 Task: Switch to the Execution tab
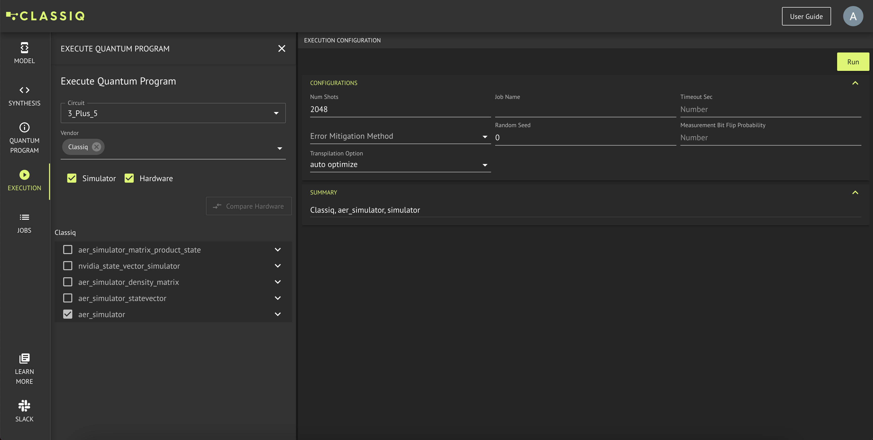tap(25, 181)
